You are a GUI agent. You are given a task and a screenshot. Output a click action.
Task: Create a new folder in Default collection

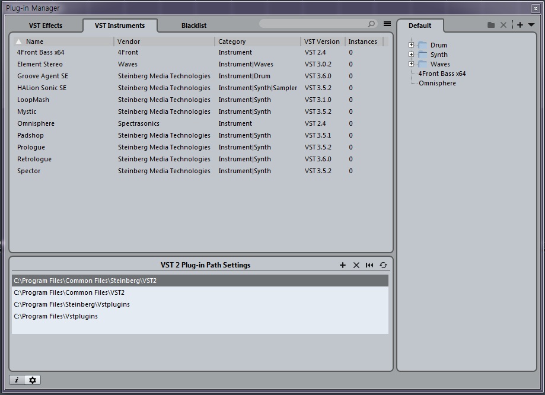pyautogui.click(x=491, y=25)
